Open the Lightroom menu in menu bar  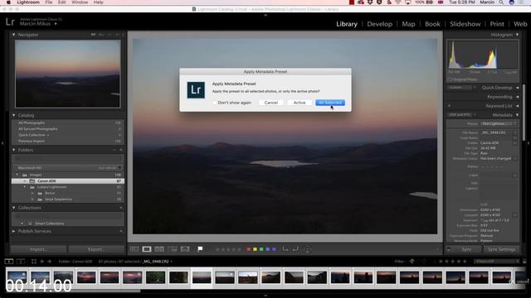(x=27, y=2)
